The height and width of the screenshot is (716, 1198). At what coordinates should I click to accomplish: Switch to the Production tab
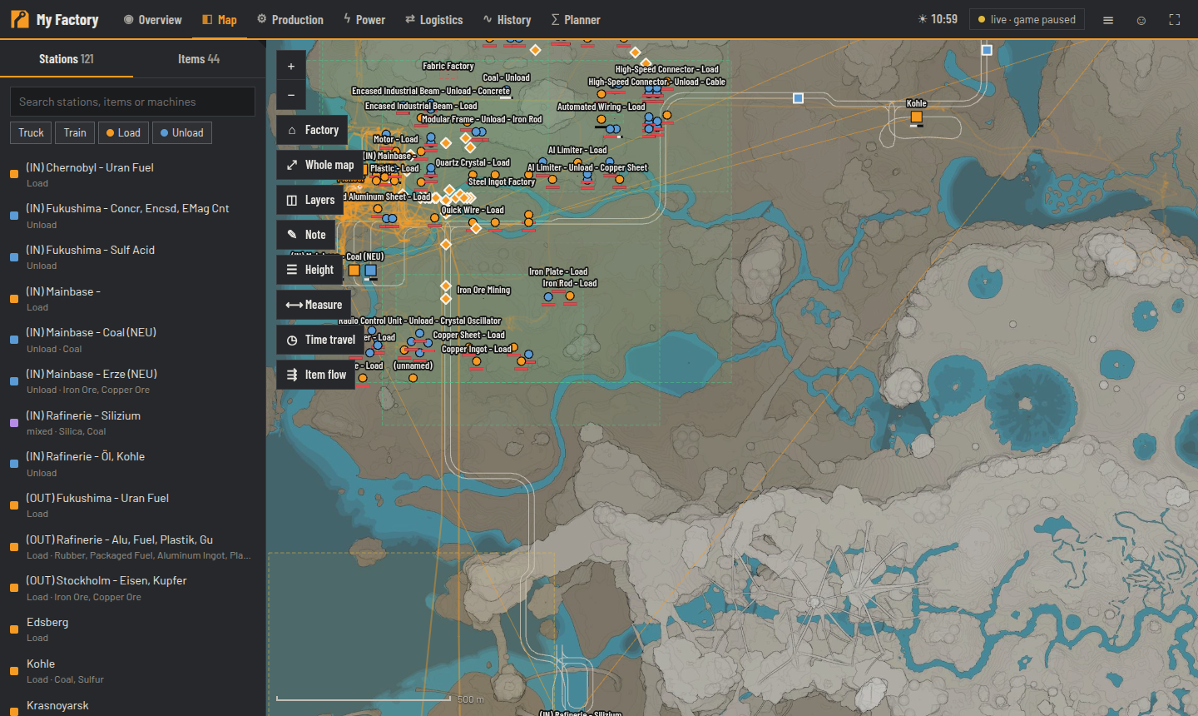click(x=290, y=20)
